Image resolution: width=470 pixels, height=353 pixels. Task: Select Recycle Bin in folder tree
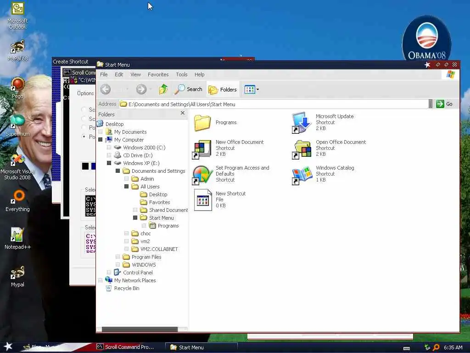pos(127,288)
